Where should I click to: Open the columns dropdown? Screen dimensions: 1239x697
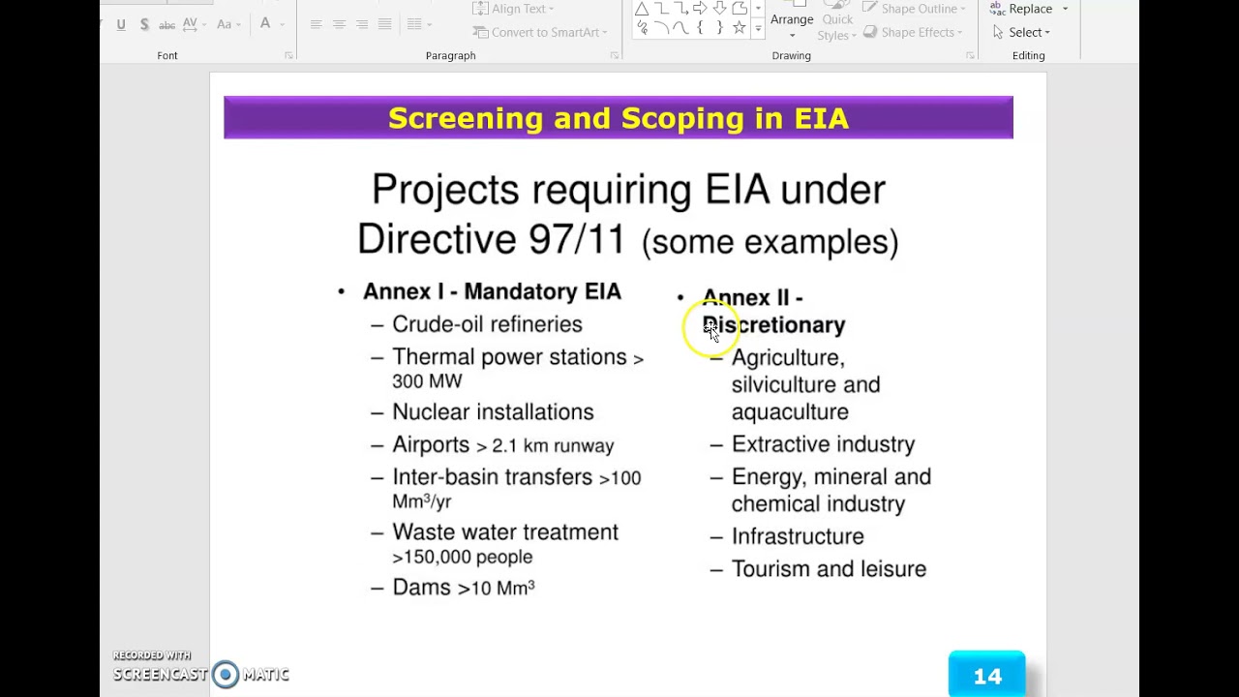[419, 24]
